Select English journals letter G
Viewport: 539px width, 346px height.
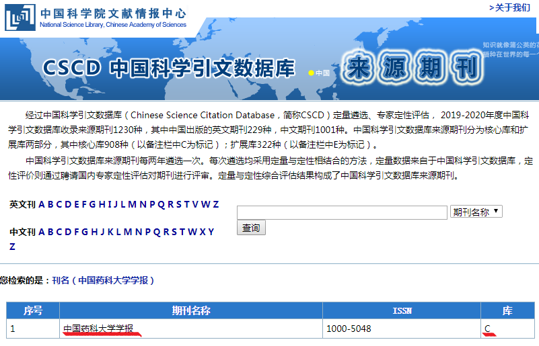pyautogui.click(x=92, y=205)
